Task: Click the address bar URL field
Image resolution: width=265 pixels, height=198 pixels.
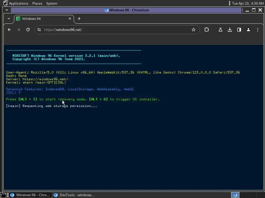Action: (117, 30)
